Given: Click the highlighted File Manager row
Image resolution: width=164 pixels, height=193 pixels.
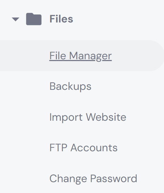Looking at the screenshot, I should (82, 56).
